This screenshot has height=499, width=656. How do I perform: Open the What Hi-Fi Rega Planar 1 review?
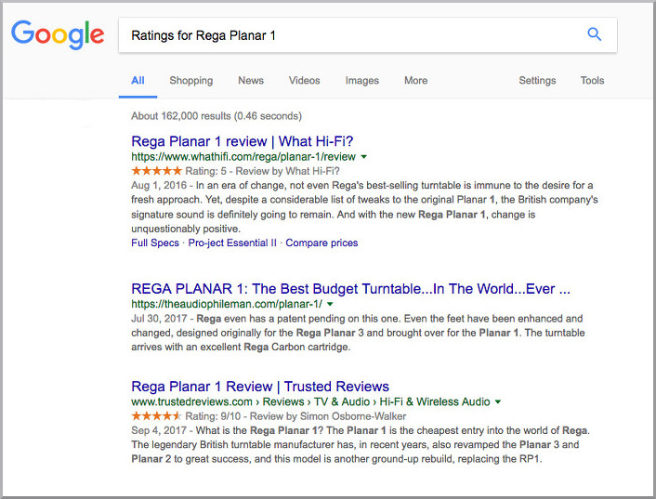243,142
